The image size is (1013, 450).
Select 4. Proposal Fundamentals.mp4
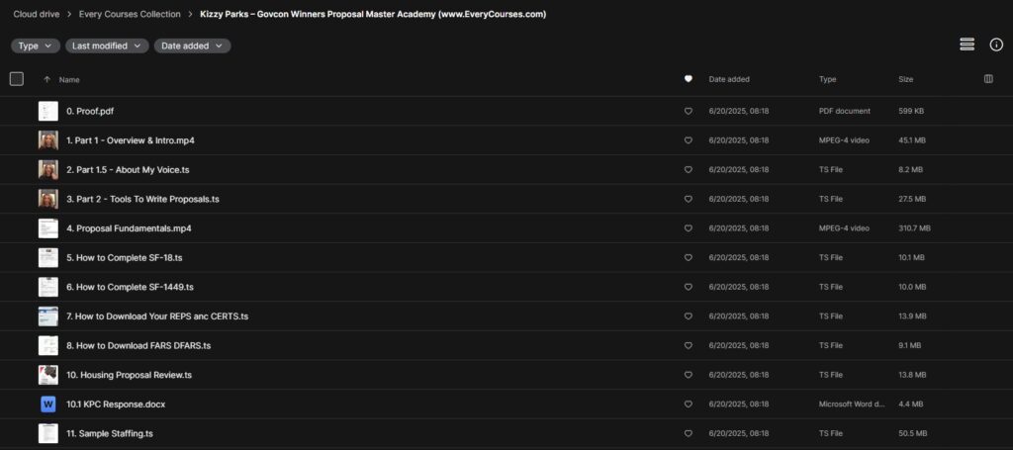click(x=130, y=227)
